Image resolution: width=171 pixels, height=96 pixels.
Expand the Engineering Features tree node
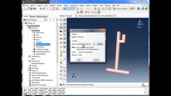32,51
